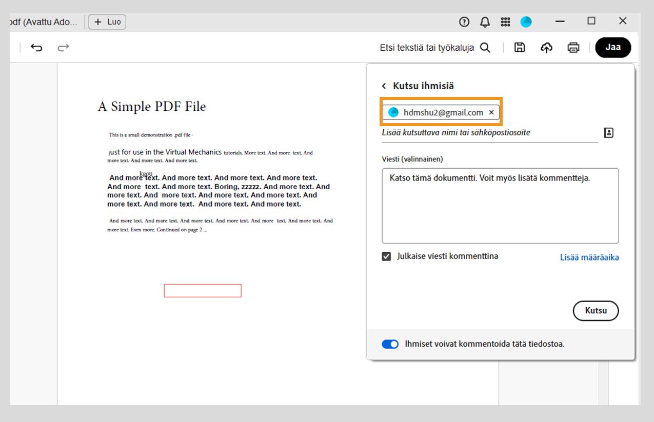Save the PDF with the save icon
This screenshot has width=654, height=422.
coord(519,47)
